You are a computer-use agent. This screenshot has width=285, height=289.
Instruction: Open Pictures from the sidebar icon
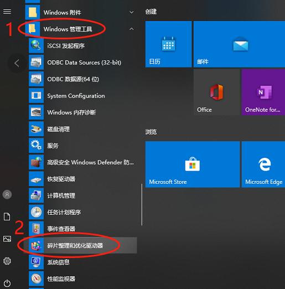(x=7, y=239)
